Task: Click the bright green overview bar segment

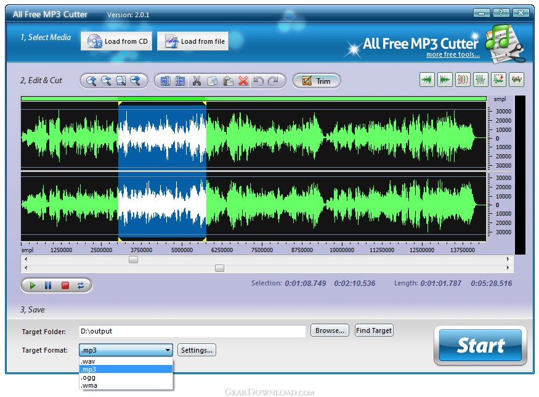Action: click(x=161, y=99)
